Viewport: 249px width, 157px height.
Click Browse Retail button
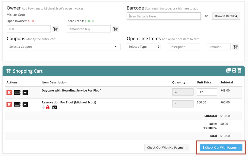226,16
